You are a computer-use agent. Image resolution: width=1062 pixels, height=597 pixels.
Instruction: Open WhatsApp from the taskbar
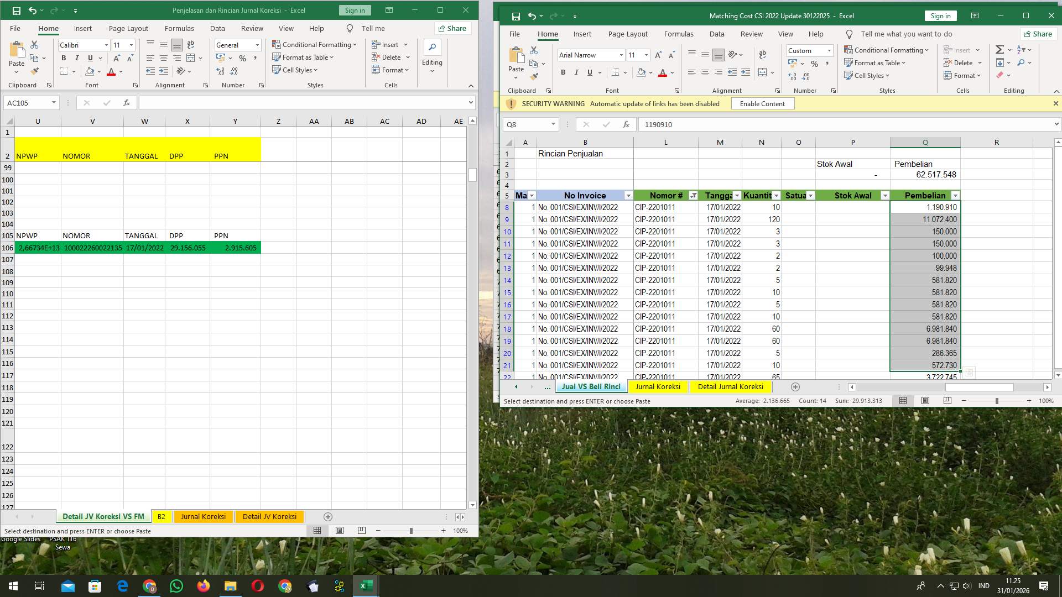[x=176, y=585]
